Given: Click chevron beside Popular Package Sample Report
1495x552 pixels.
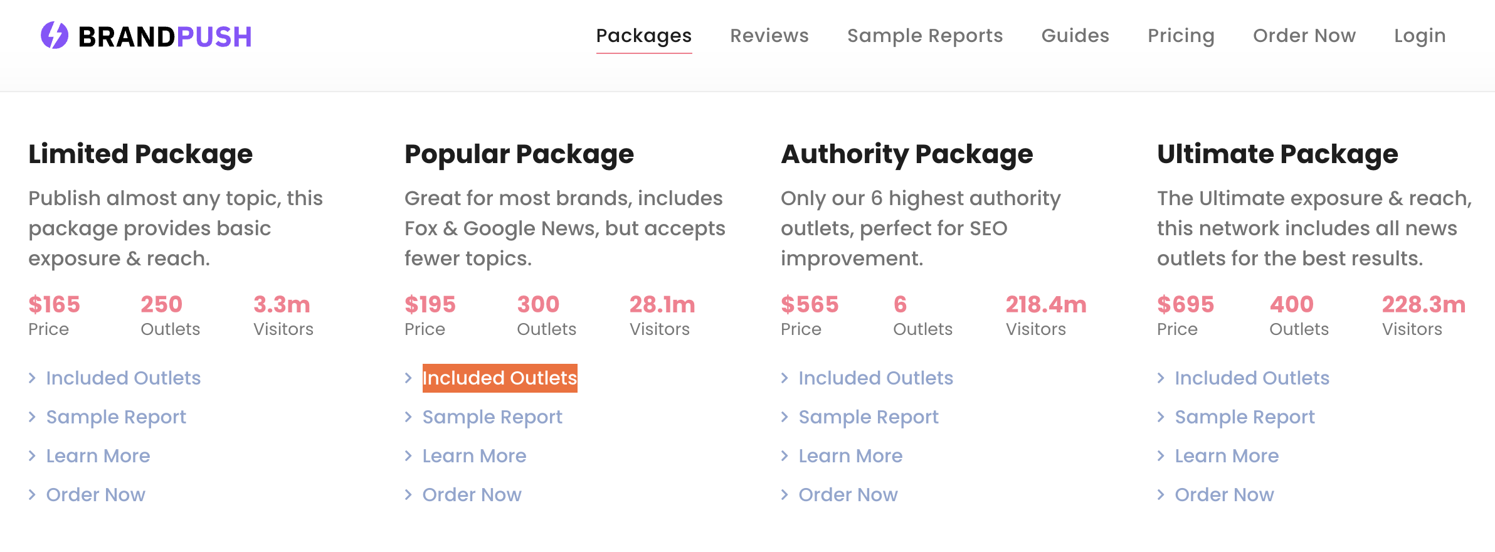Looking at the screenshot, I should click(408, 417).
